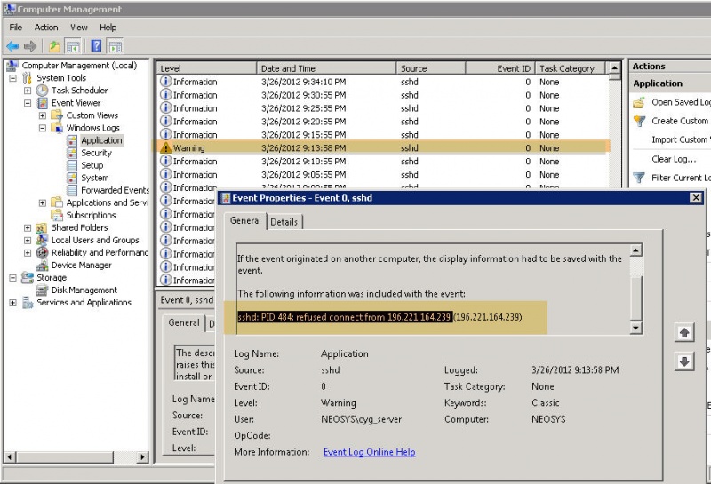Open the Event Log Online Help link

point(369,452)
